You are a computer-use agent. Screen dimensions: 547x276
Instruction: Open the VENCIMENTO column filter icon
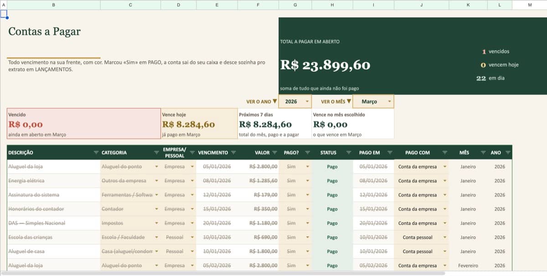[x=233, y=152]
